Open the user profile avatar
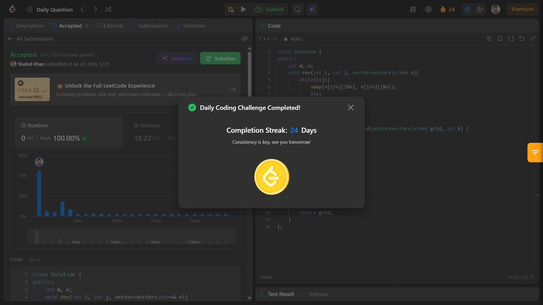The width and height of the screenshot is (543, 305). [496, 9]
